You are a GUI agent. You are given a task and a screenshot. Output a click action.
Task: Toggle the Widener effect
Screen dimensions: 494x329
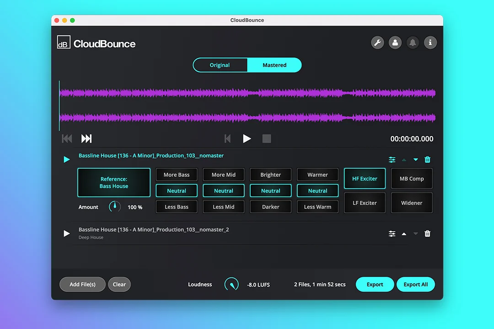click(412, 203)
